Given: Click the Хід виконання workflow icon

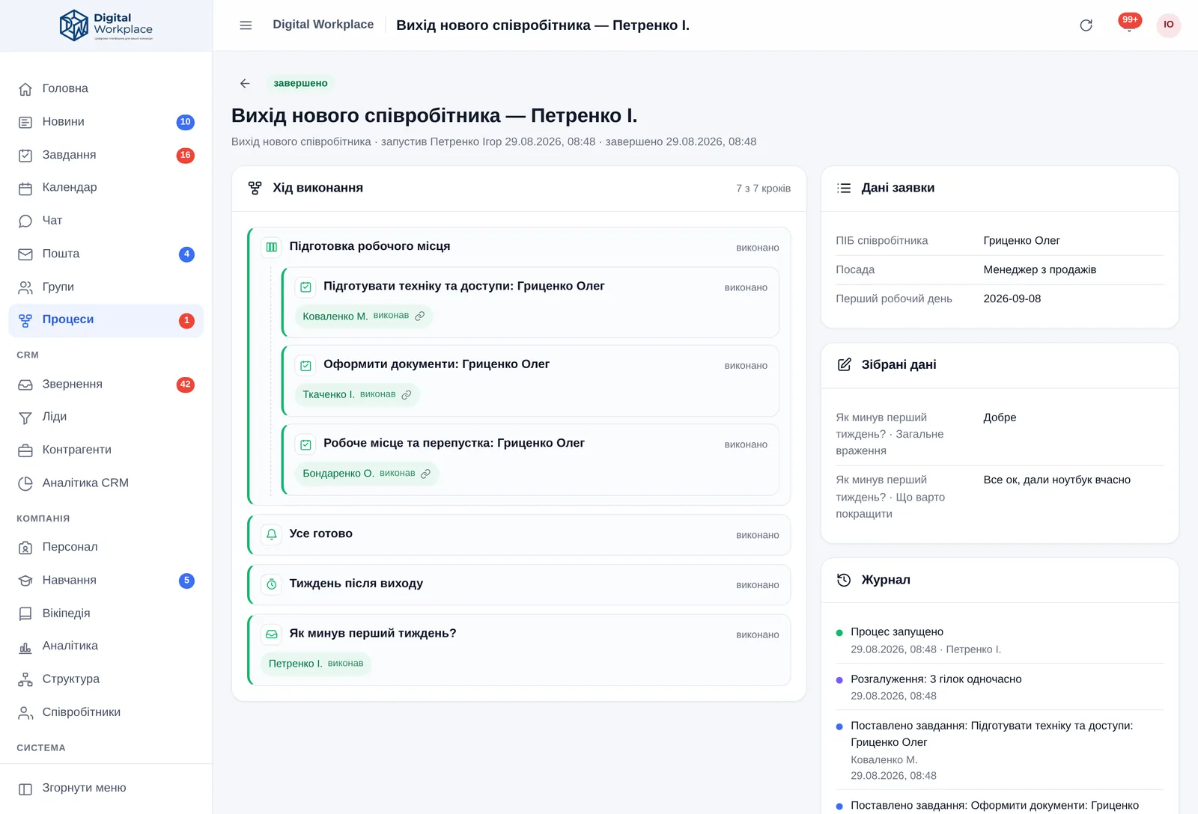Looking at the screenshot, I should pos(255,188).
